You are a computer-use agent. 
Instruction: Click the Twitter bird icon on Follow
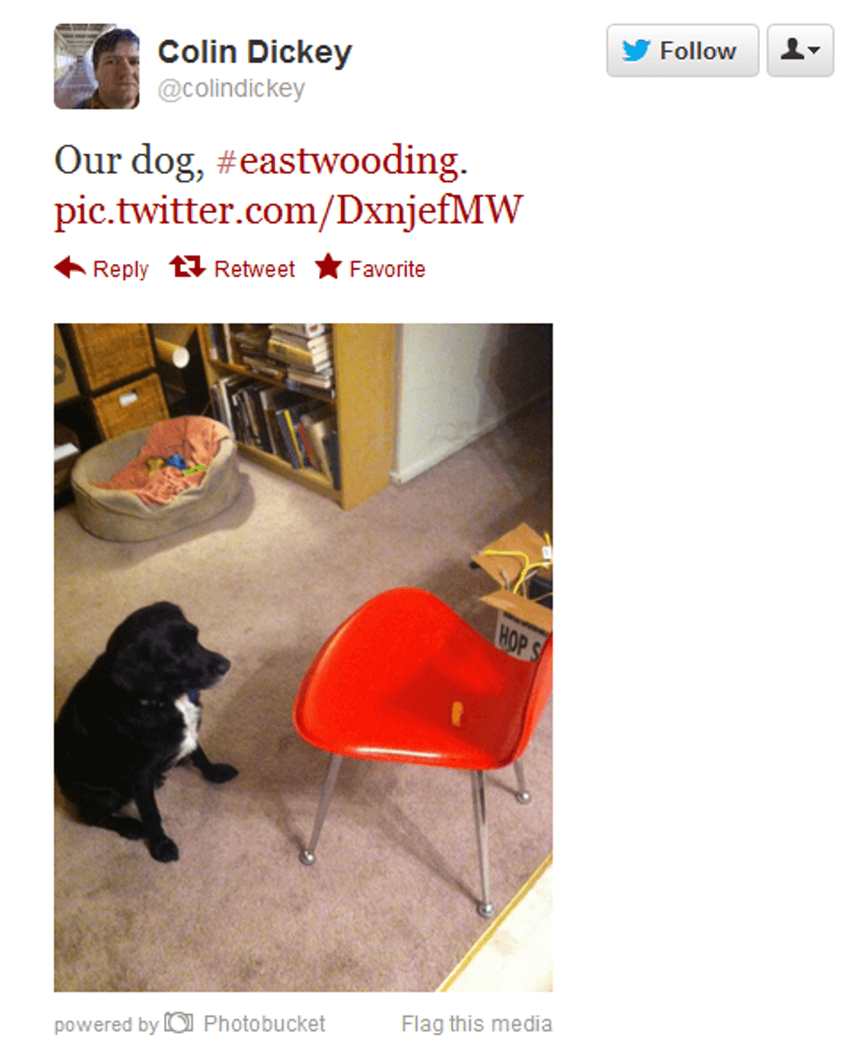[x=636, y=51]
